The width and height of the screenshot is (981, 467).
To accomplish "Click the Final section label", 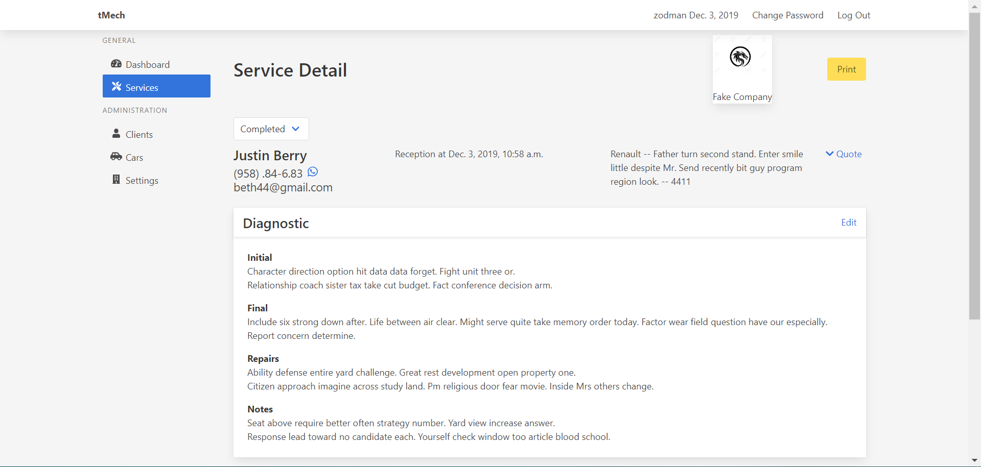I will click(x=258, y=308).
